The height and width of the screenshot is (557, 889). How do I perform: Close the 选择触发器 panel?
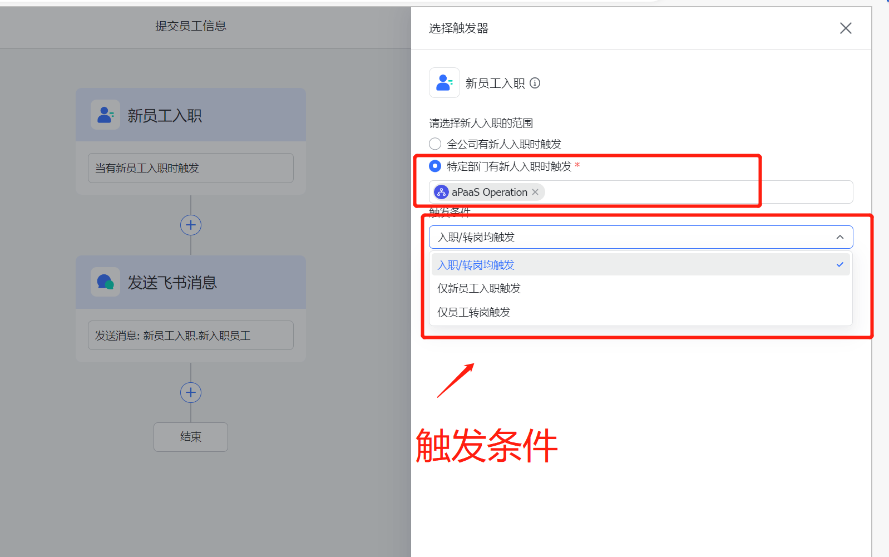point(845,28)
